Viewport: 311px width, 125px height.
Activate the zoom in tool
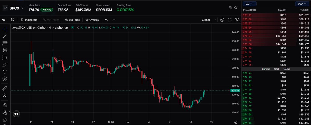(x=5, y=96)
